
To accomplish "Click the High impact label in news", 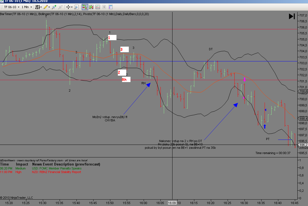I will click(x=18, y=172).
